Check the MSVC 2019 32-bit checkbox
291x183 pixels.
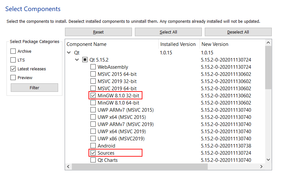click(x=93, y=81)
